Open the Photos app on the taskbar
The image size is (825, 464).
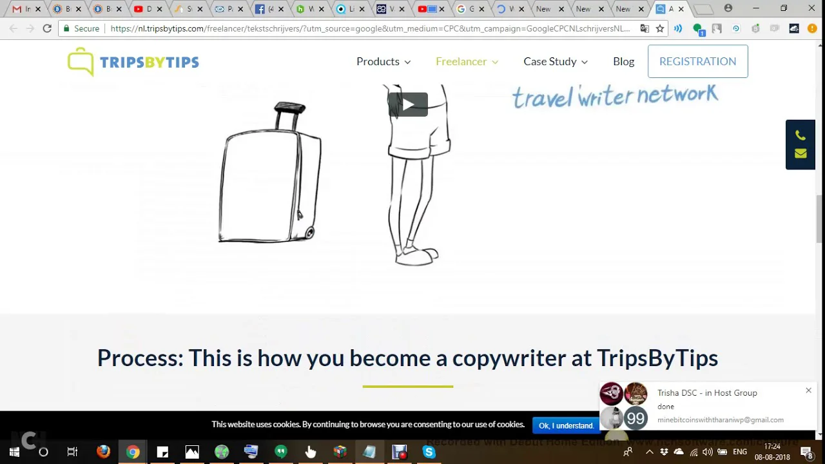pos(192,452)
